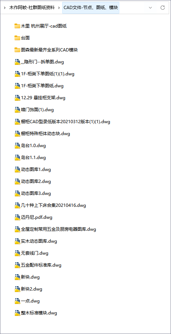Select the 木里 杭州展厅-cad图纸 folder icon
Screen dimensions: 171x334
(17, 26)
